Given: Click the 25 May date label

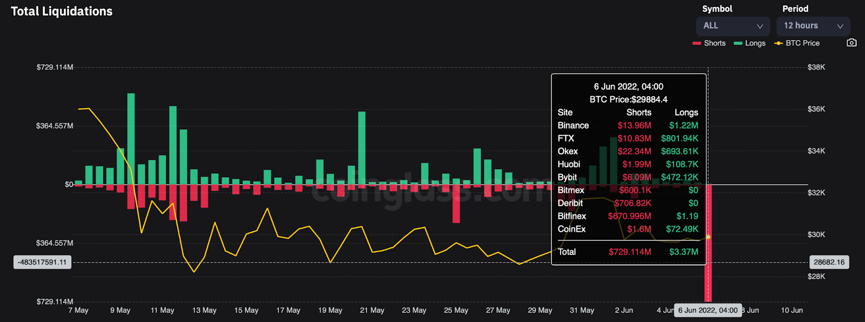Looking at the screenshot, I should point(456,310).
